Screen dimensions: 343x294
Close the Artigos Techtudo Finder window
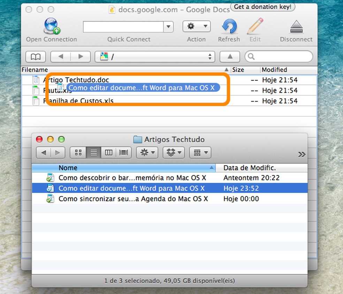click(x=39, y=139)
